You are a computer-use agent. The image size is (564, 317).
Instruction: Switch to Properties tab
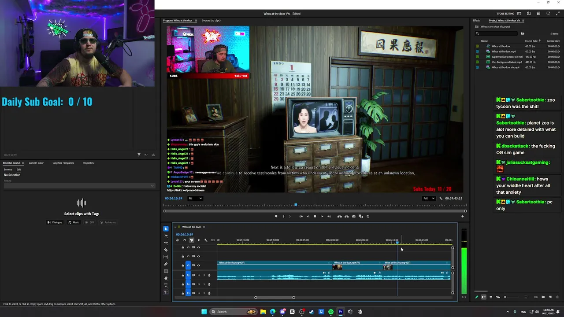point(88,163)
